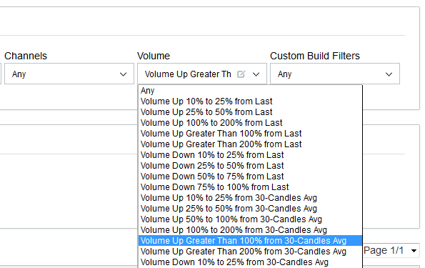Open the Channels dropdown
Screen dimensions: 425x268
pyautogui.click(x=69, y=74)
